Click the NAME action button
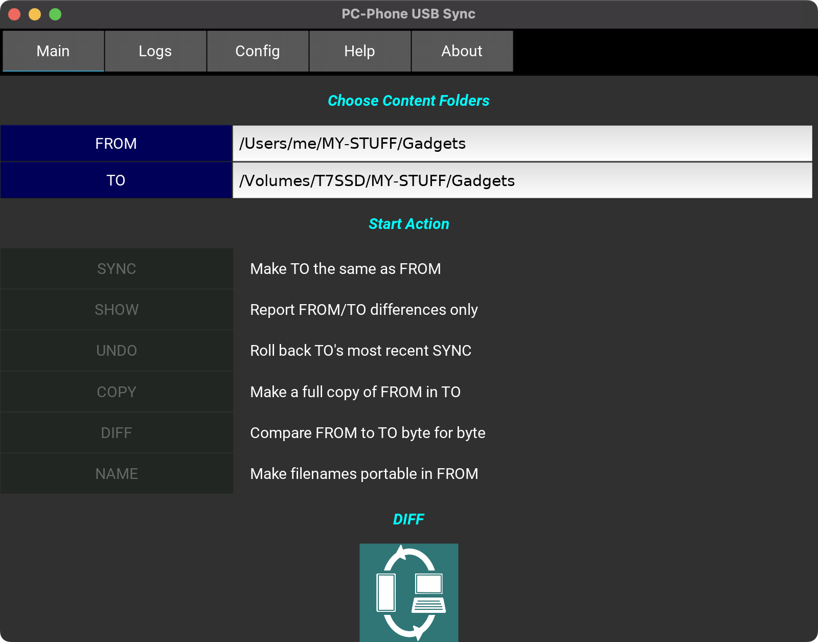Image resolution: width=818 pixels, height=642 pixels. click(117, 474)
